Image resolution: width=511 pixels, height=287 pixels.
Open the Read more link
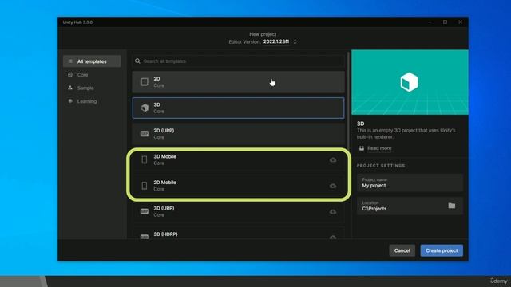(x=379, y=148)
